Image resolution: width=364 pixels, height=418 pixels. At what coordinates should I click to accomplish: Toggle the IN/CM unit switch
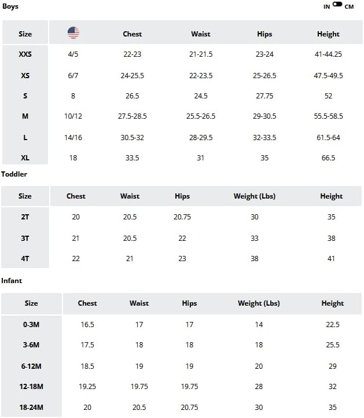click(x=337, y=4)
